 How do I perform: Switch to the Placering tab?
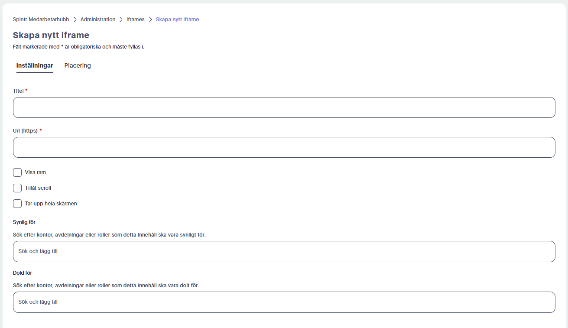(78, 66)
